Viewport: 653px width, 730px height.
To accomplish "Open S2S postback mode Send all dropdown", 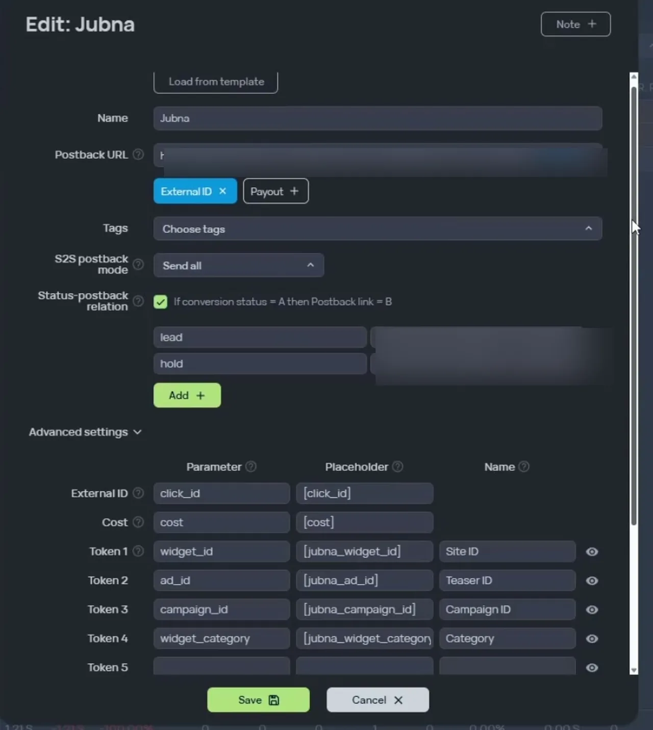I will (239, 265).
